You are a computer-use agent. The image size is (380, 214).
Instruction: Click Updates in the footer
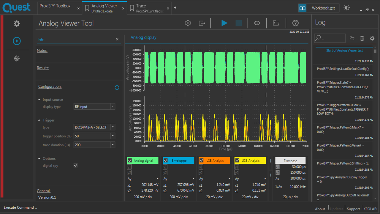pos(336,209)
